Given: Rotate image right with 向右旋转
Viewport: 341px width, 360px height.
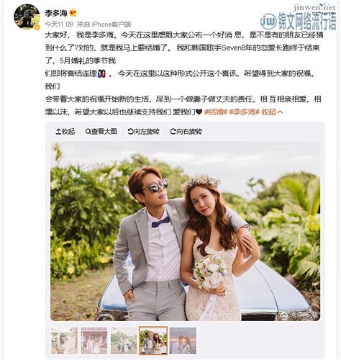Looking at the screenshot, I should click(186, 131).
